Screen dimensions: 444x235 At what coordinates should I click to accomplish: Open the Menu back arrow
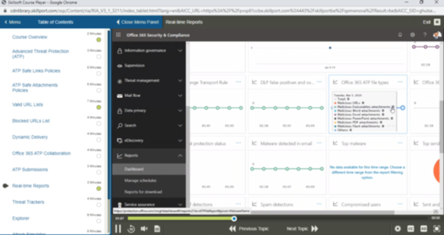pyautogui.click(x=12, y=22)
